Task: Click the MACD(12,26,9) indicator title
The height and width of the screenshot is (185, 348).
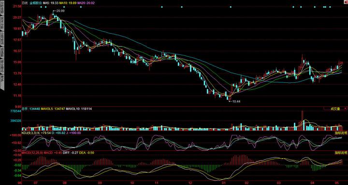Action: pos(32,153)
